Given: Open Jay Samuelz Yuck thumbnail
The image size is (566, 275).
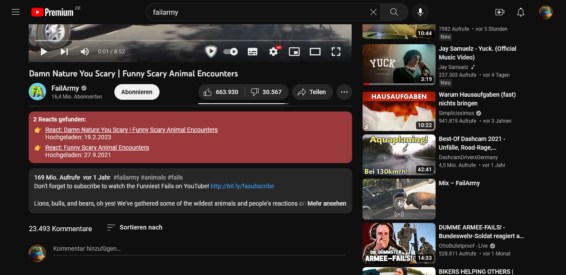Looking at the screenshot, I should click(399, 64).
